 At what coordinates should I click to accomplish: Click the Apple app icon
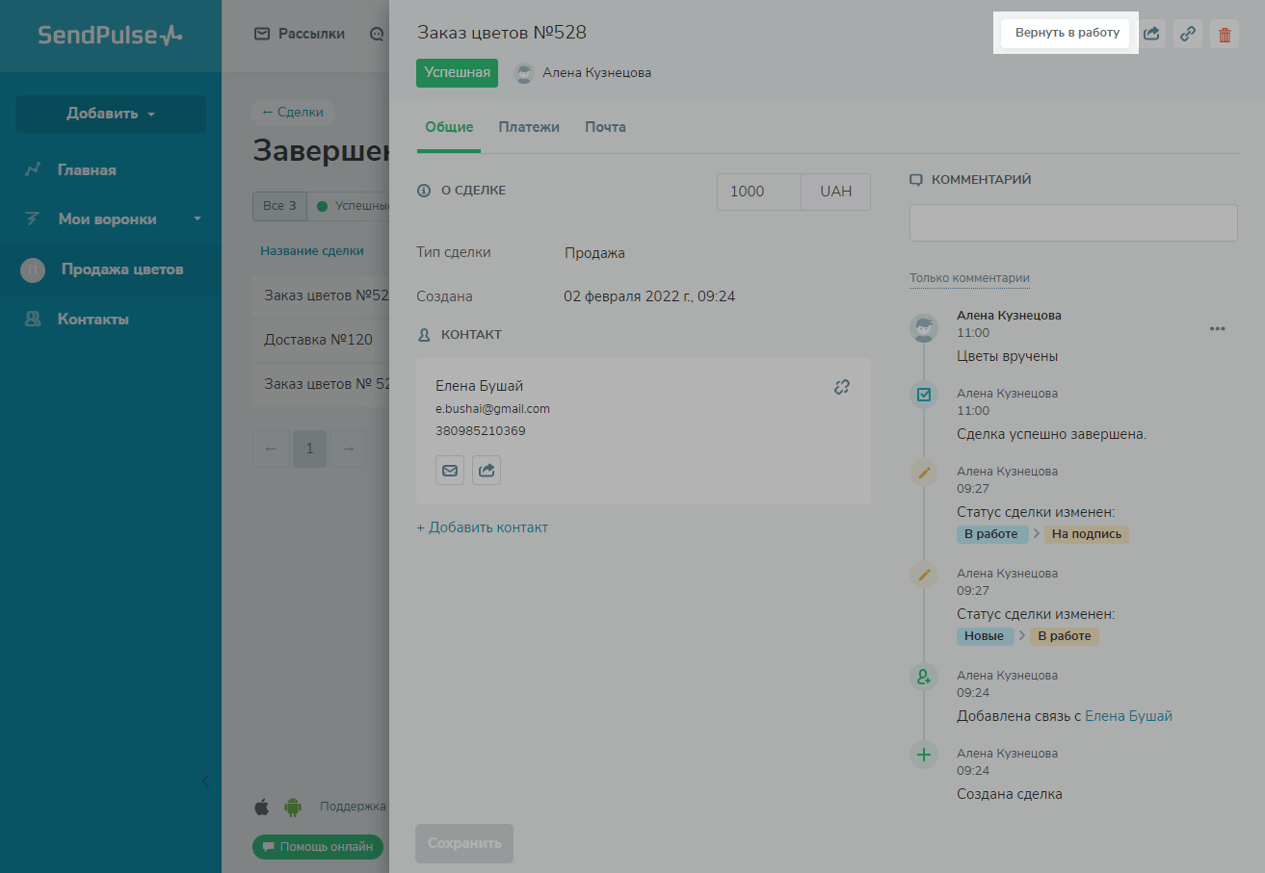point(262,807)
